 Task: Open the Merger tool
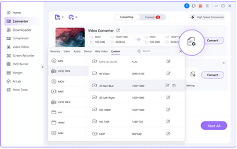pyautogui.click(x=14, y=73)
